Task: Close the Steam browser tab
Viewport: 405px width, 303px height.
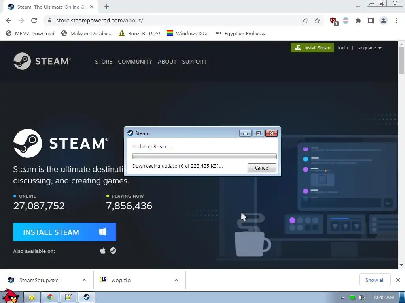Action: click(x=92, y=7)
